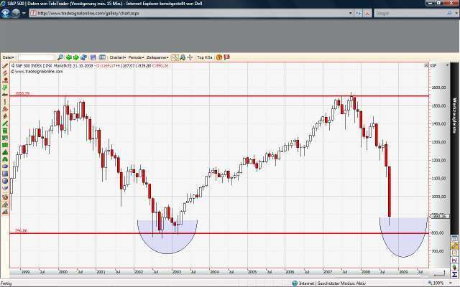Select the trend line drawing tool
This screenshot has width=460, height=287.
click(x=5, y=66)
